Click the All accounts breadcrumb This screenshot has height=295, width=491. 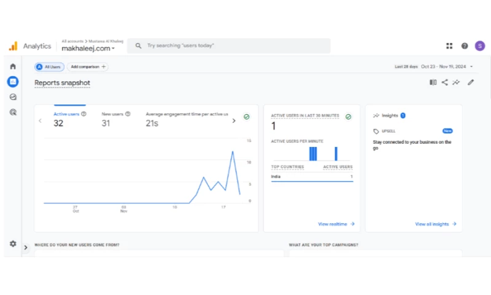point(72,41)
